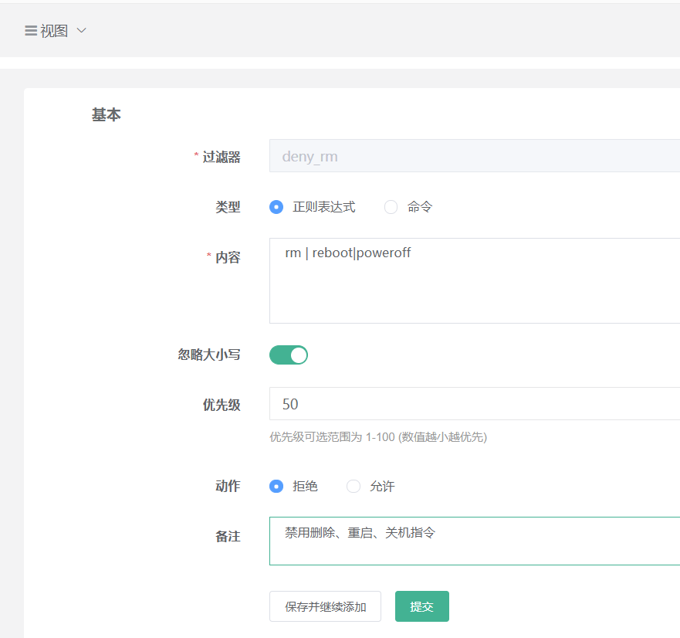This screenshot has width=680, height=638.
Task: Submit the form with 提交 button
Action: tap(422, 606)
